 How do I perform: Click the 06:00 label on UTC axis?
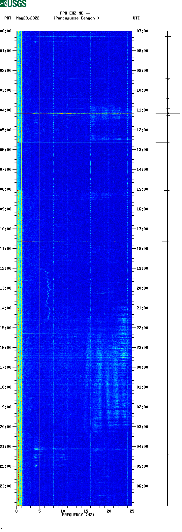142,486
